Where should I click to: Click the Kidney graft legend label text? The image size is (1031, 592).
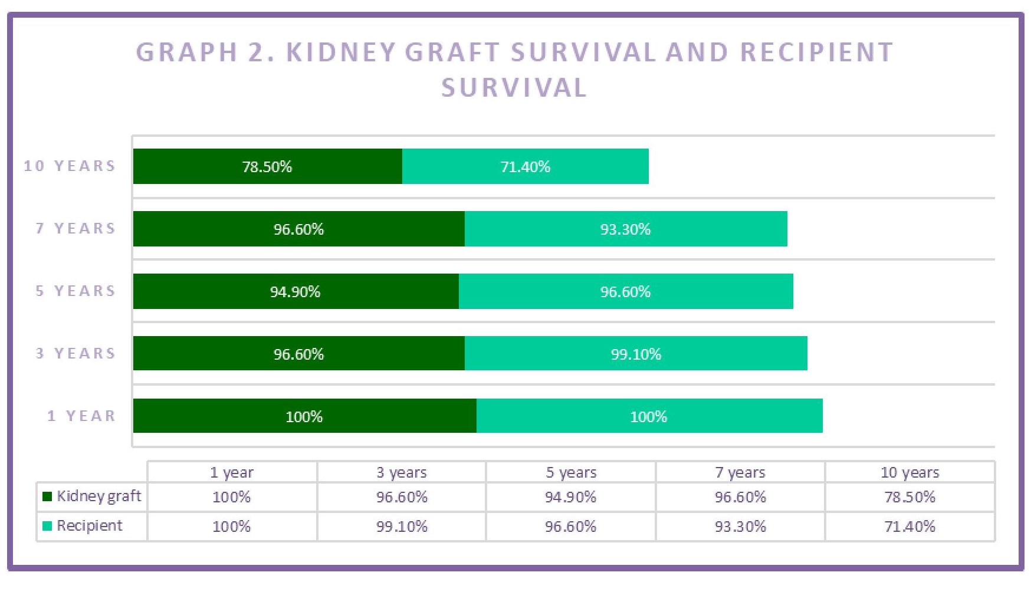pyautogui.click(x=98, y=496)
